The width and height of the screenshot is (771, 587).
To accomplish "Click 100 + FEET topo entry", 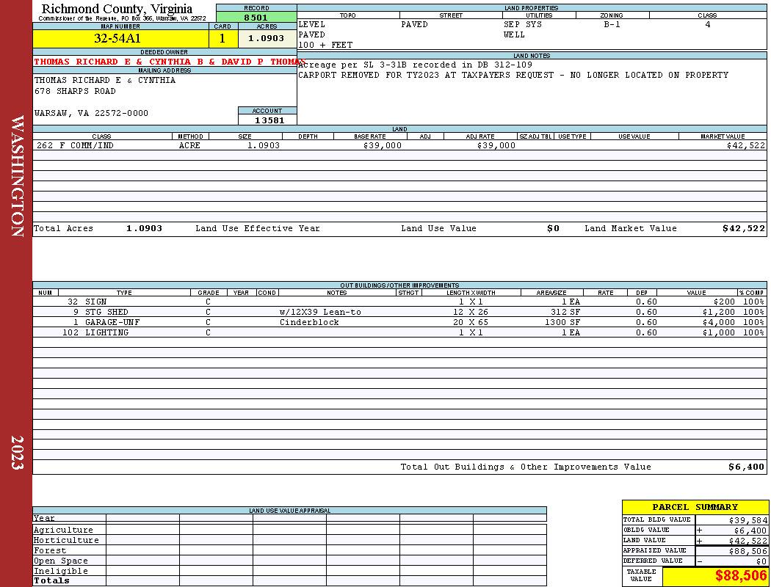I will 325,45.
